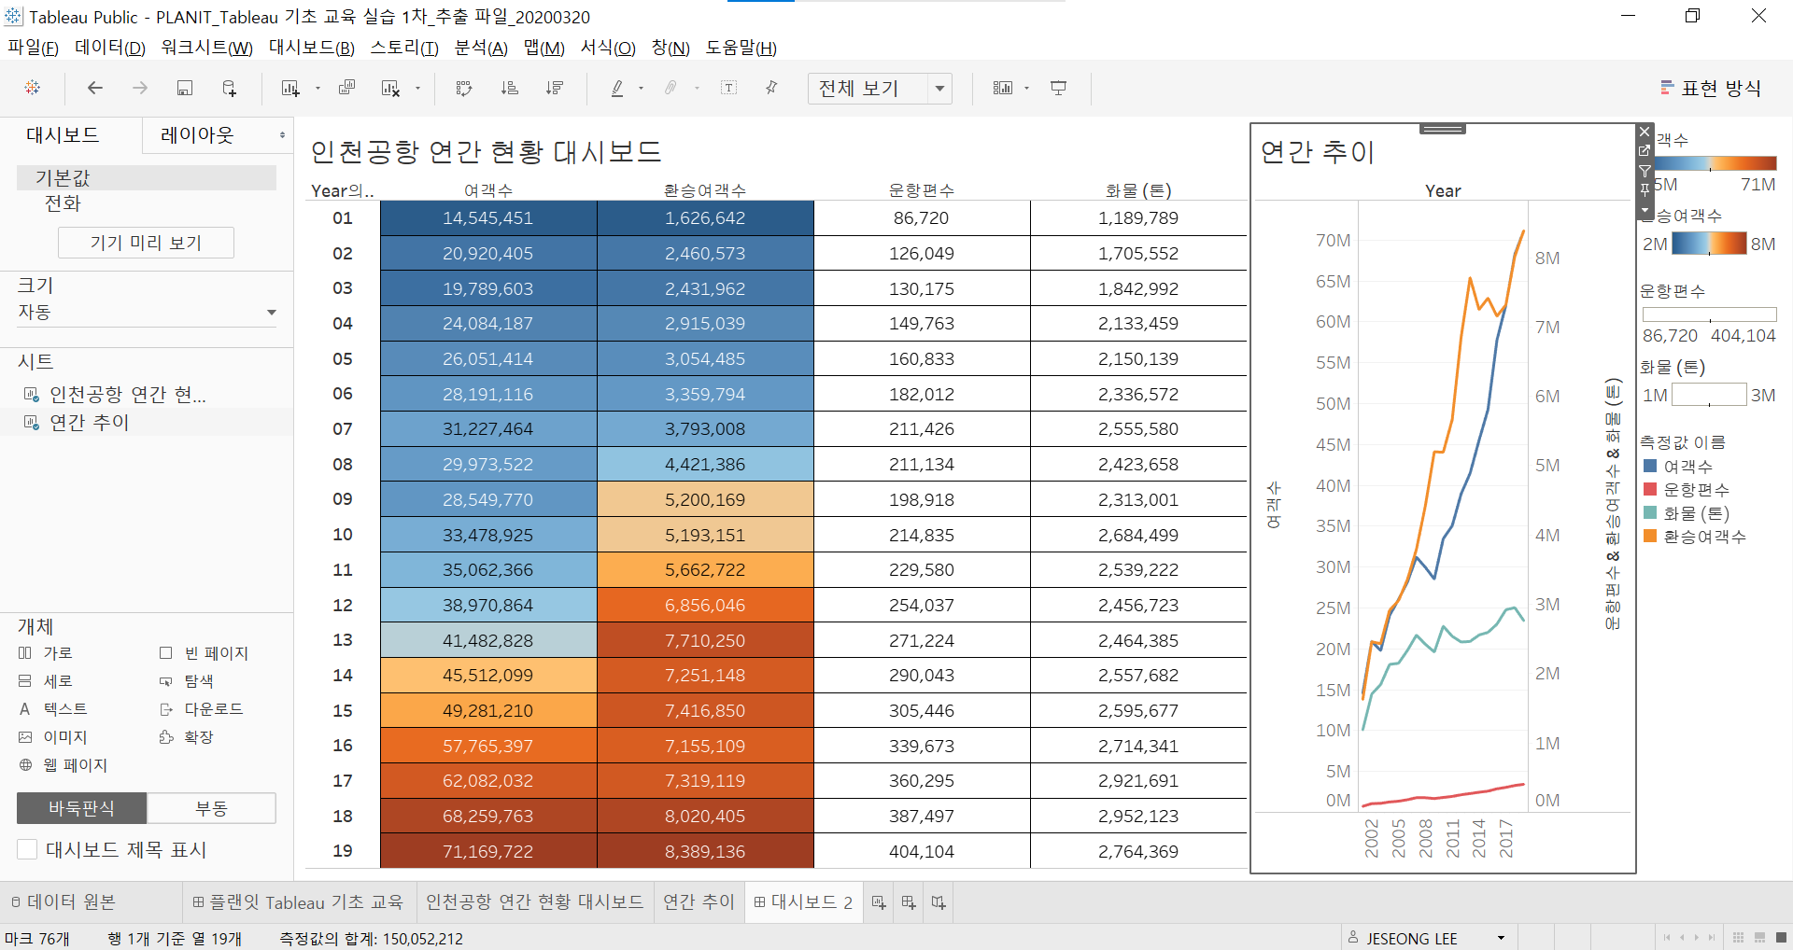Image resolution: width=1793 pixels, height=950 pixels.
Task: Select the 대시보드 2 tab
Action: [803, 902]
